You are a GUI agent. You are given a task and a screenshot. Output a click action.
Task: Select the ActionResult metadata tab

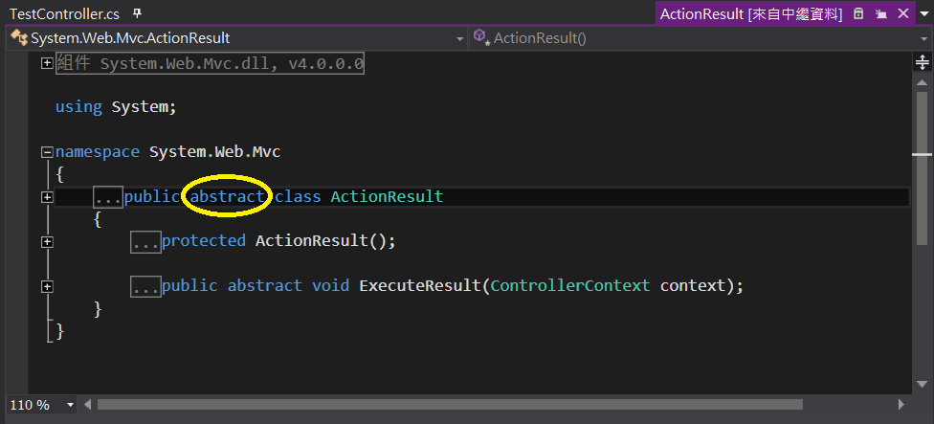pos(750,13)
